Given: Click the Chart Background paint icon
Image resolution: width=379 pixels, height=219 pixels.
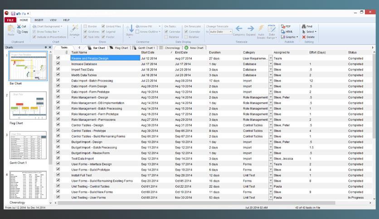Looking at the screenshot, I should coord(34,26).
